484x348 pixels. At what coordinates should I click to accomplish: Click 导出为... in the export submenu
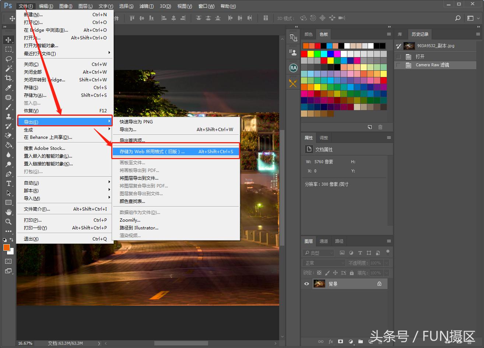click(x=128, y=129)
